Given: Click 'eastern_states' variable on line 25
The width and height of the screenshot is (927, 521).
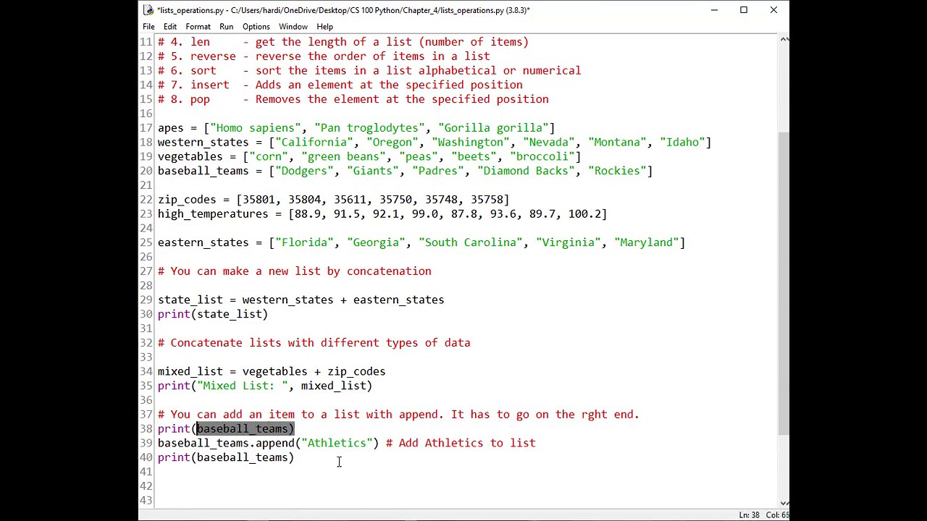Looking at the screenshot, I should pos(204,243).
